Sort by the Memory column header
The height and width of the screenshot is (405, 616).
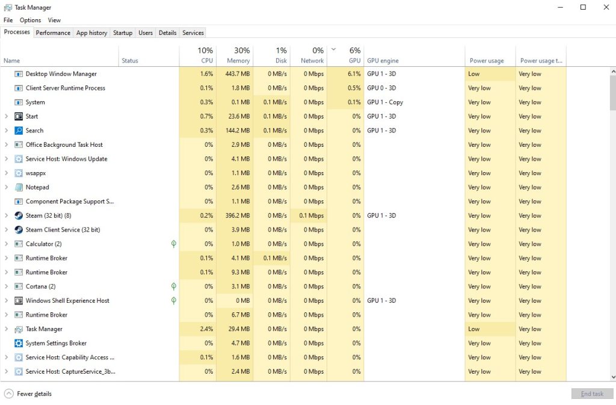pos(235,55)
